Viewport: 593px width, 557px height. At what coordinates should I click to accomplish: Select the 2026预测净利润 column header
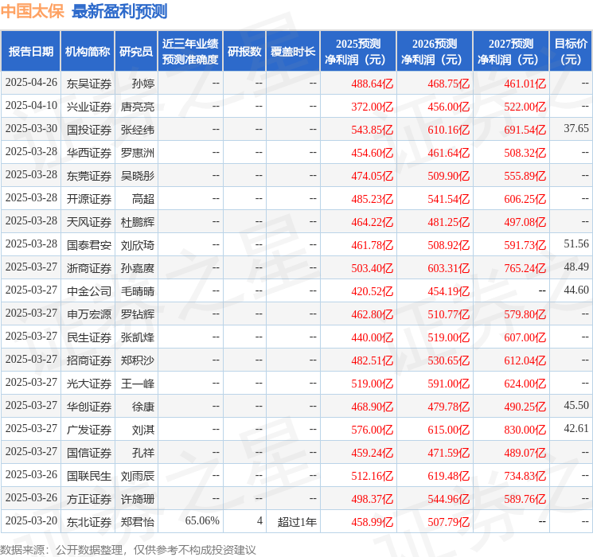point(435,52)
